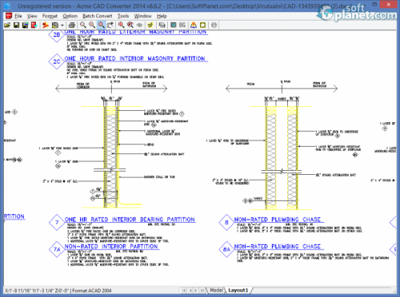The image size is (400, 297).
Task: Click the 2B diamond label
Action: click(56, 34)
